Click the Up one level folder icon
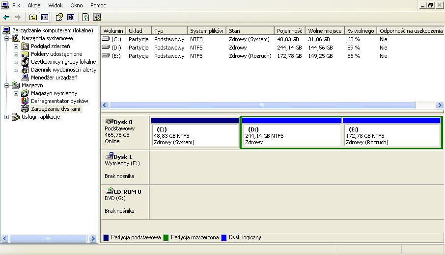The height and width of the screenshot is (255, 445). pyautogui.click(x=33, y=17)
